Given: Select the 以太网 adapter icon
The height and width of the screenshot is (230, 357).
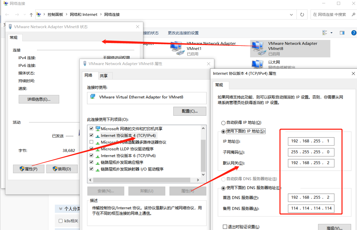Looking at the screenshot, I should coord(258,64).
